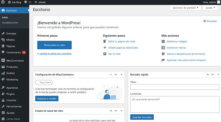Focus the Título input field

pos(175,87)
